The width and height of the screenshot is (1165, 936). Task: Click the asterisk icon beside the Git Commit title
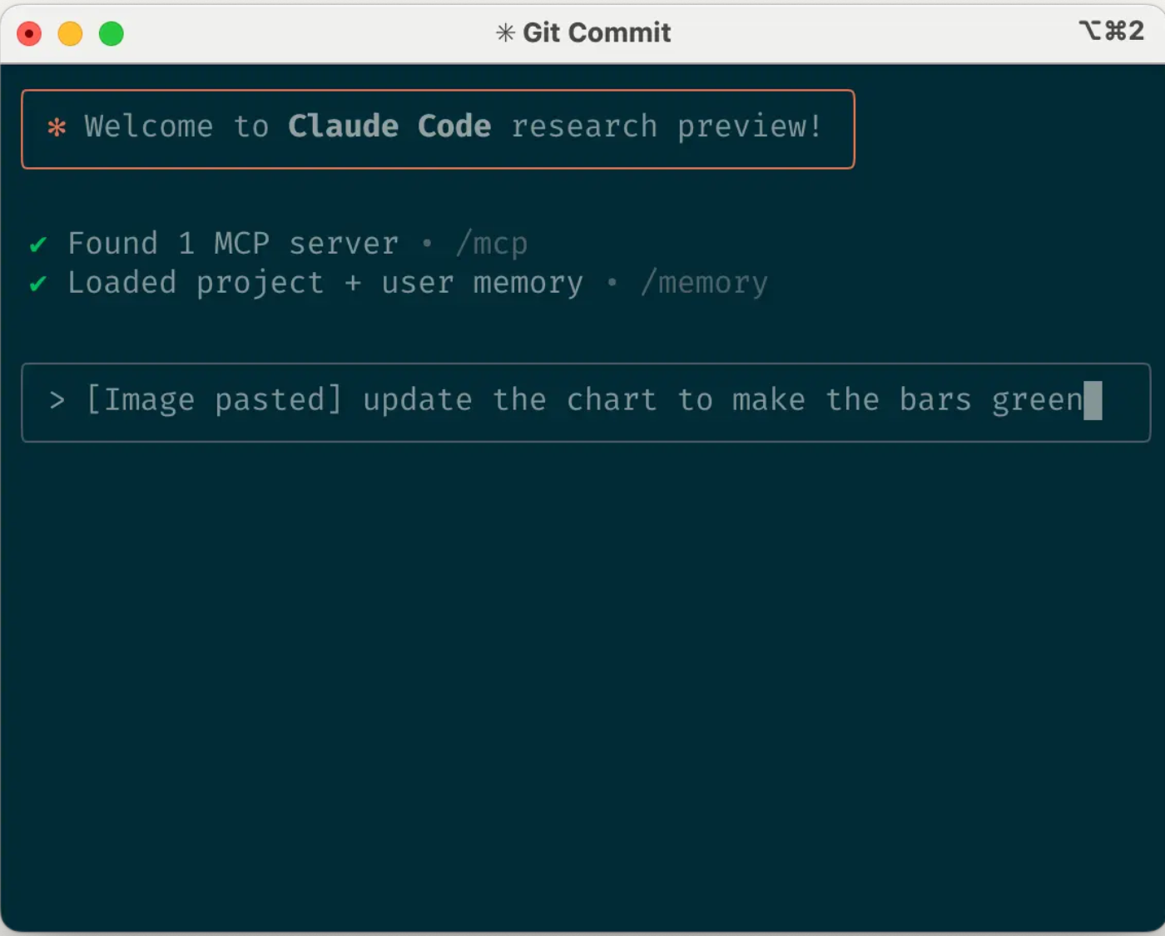pyautogui.click(x=505, y=32)
